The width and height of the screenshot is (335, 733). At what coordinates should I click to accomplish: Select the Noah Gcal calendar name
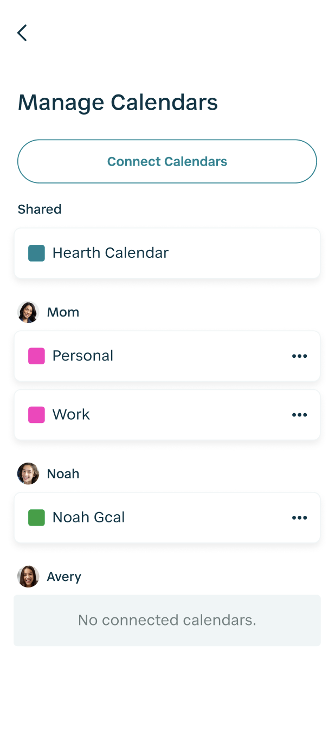click(x=88, y=518)
